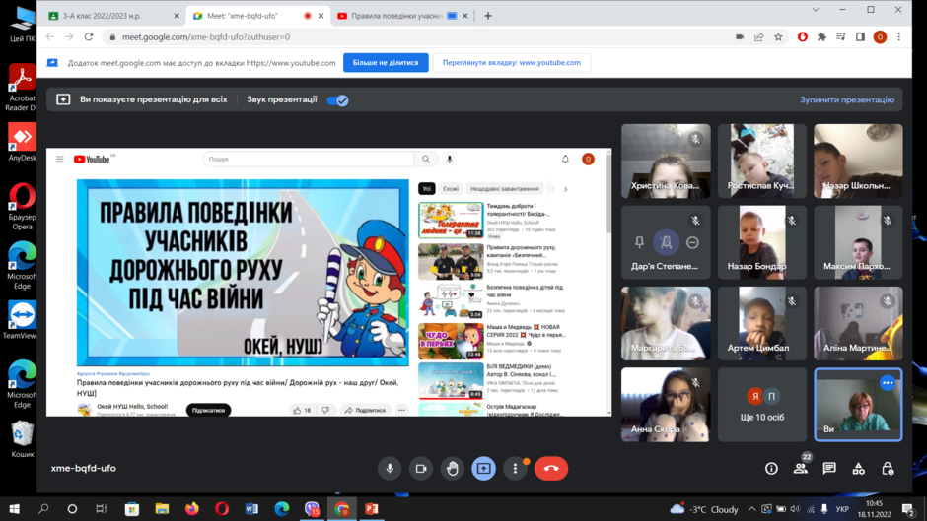Open Windows Start menu
Screen dimensions: 927x521
click(x=14, y=508)
